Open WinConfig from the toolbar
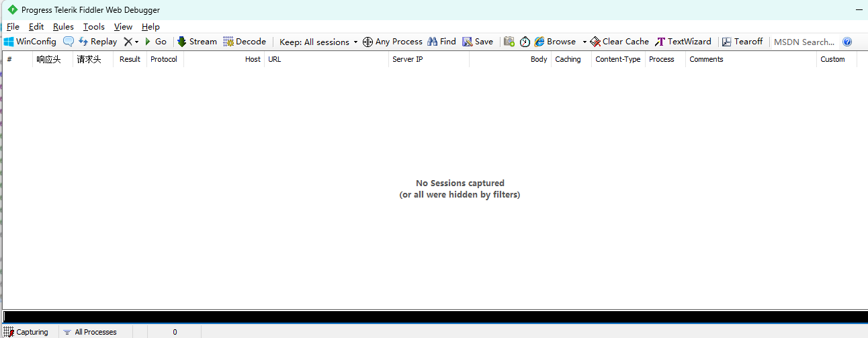The image size is (868, 338). tap(30, 42)
